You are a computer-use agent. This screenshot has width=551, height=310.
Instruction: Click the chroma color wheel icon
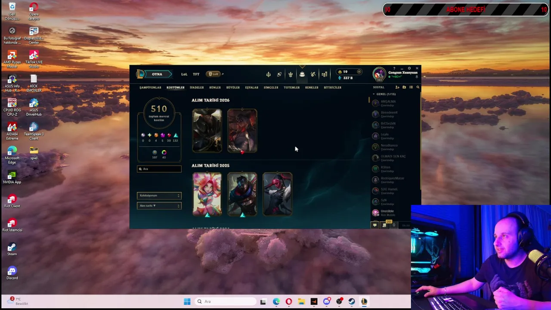click(164, 152)
